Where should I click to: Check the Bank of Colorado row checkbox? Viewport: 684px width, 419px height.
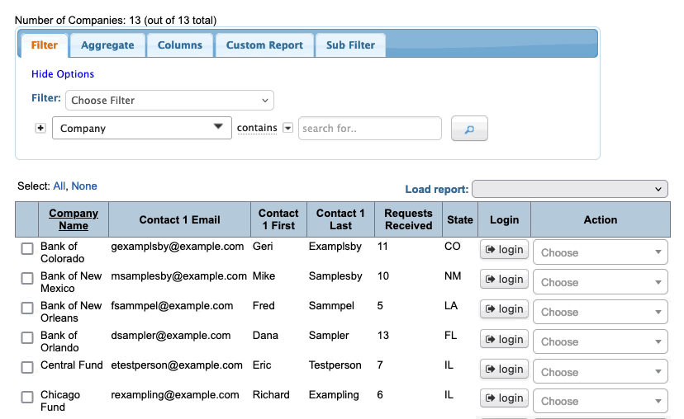pos(27,248)
